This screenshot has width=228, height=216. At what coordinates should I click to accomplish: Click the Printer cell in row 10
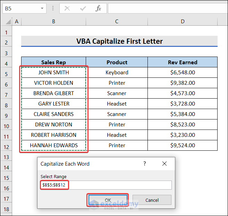click(x=117, y=125)
